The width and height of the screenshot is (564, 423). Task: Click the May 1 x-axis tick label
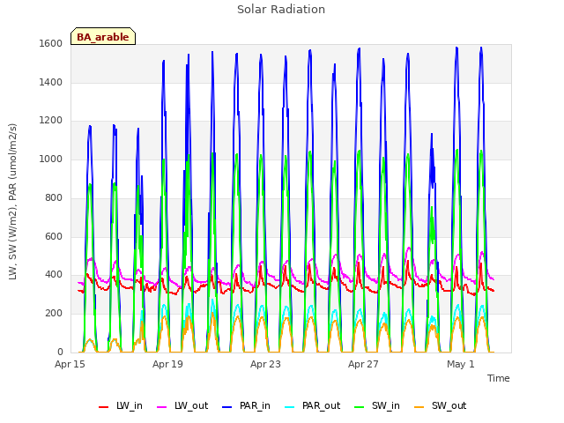pos(461,364)
